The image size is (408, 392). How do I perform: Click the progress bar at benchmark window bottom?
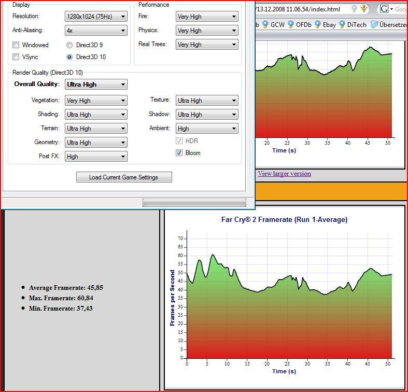[x=194, y=203]
